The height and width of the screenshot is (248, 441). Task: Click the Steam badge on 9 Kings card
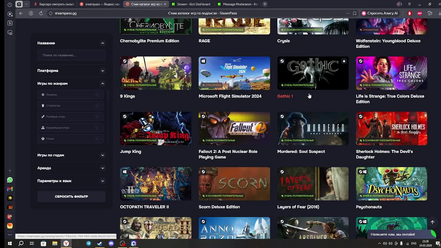click(125, 61)
